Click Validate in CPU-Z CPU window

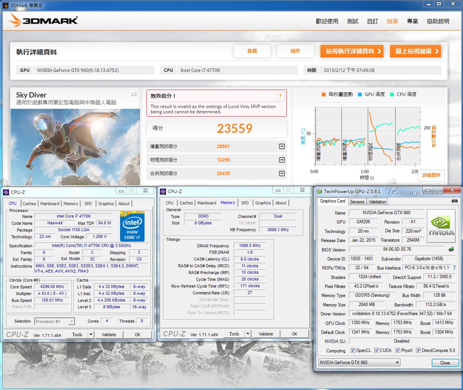click(109, 334)
